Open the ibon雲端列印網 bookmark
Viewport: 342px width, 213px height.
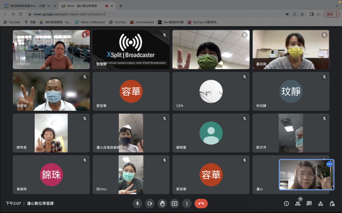[171, 22]
